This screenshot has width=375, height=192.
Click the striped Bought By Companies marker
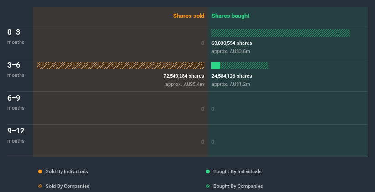coord(208,186)
